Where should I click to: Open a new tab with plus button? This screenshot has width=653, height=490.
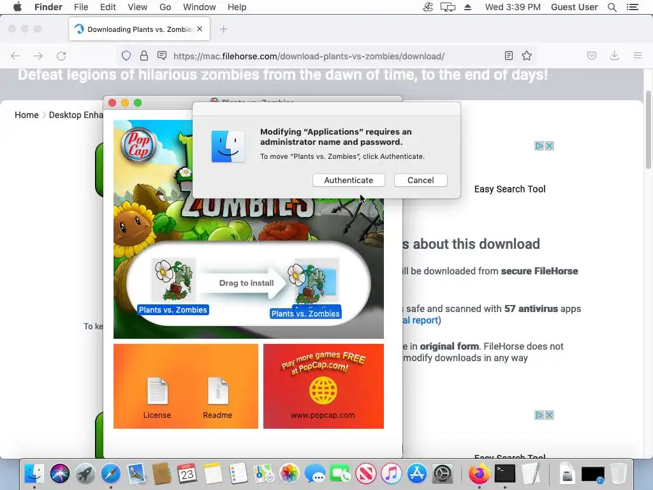point(224,29)
